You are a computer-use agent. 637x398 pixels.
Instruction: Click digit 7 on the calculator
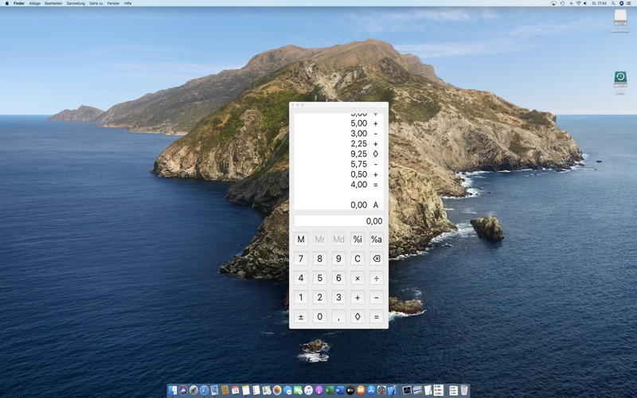(301, 259)
